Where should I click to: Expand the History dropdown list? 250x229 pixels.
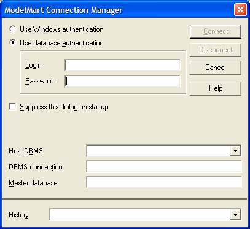click(235, 215)
